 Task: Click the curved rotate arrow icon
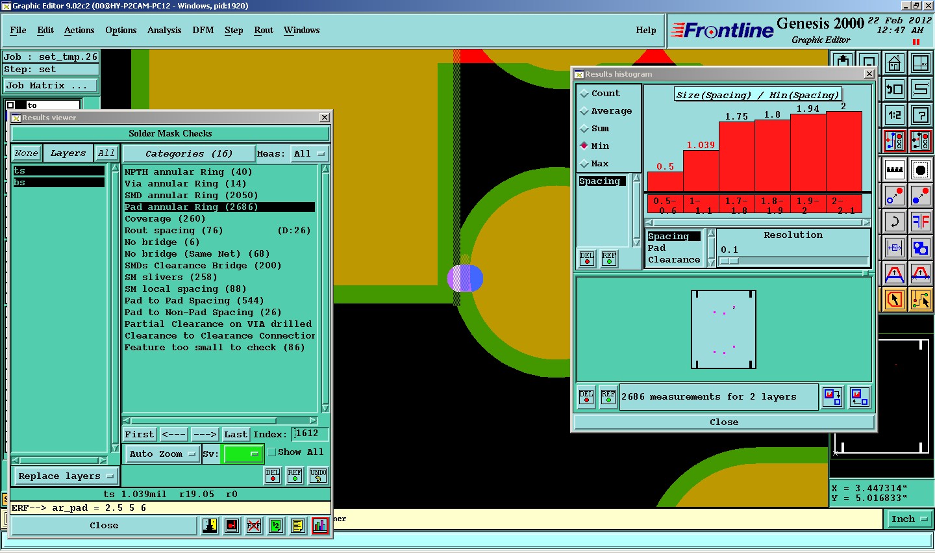[895, 222]
